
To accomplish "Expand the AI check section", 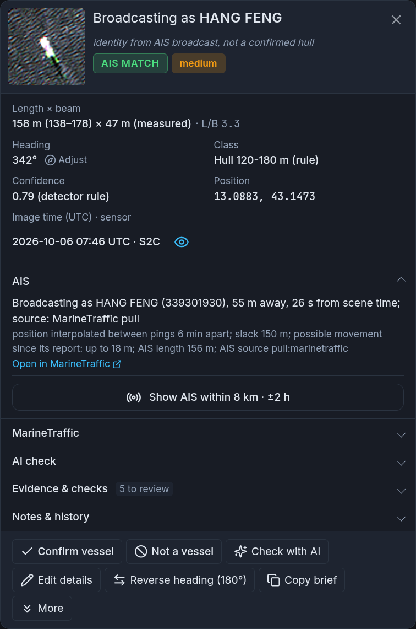I will (208, 461).
